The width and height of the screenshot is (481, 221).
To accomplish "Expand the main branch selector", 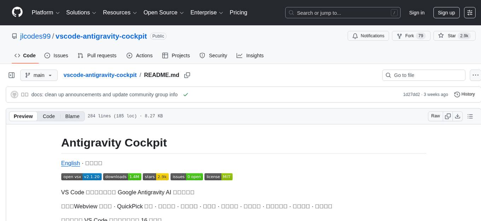I will (39, 75).
